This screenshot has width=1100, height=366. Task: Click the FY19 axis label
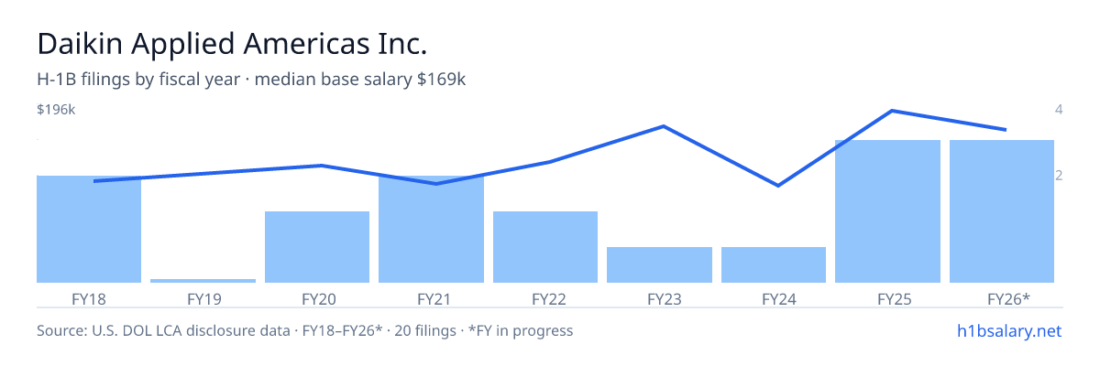(x=203, y=298)
